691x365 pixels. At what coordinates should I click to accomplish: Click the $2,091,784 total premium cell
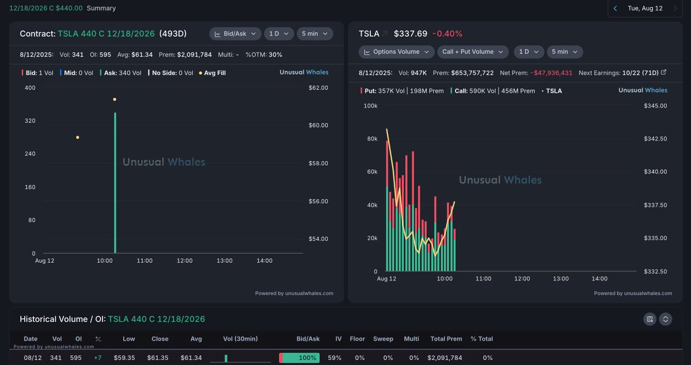[446, 358]
